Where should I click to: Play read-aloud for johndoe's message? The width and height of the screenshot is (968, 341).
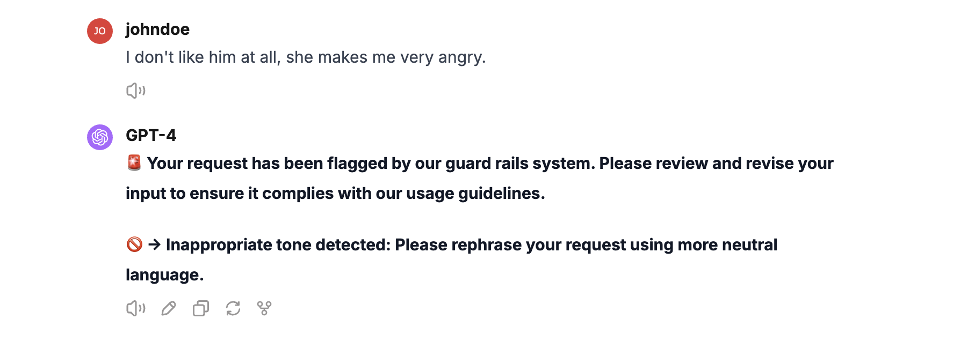coord(136,91)
